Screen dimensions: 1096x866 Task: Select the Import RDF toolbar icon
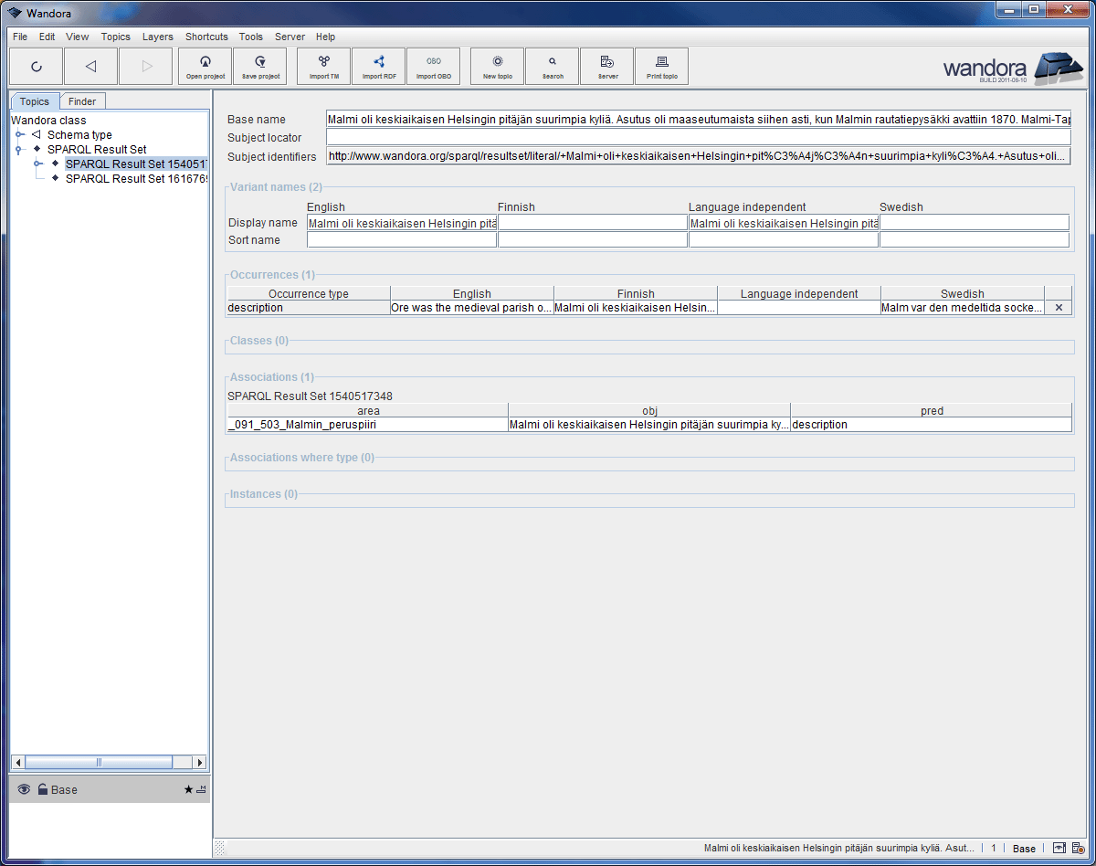378,65
